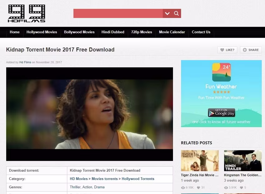This screenshot has width=265, height=194.
Task: Open Movie Calendar menu item
Action: point(172,32)
